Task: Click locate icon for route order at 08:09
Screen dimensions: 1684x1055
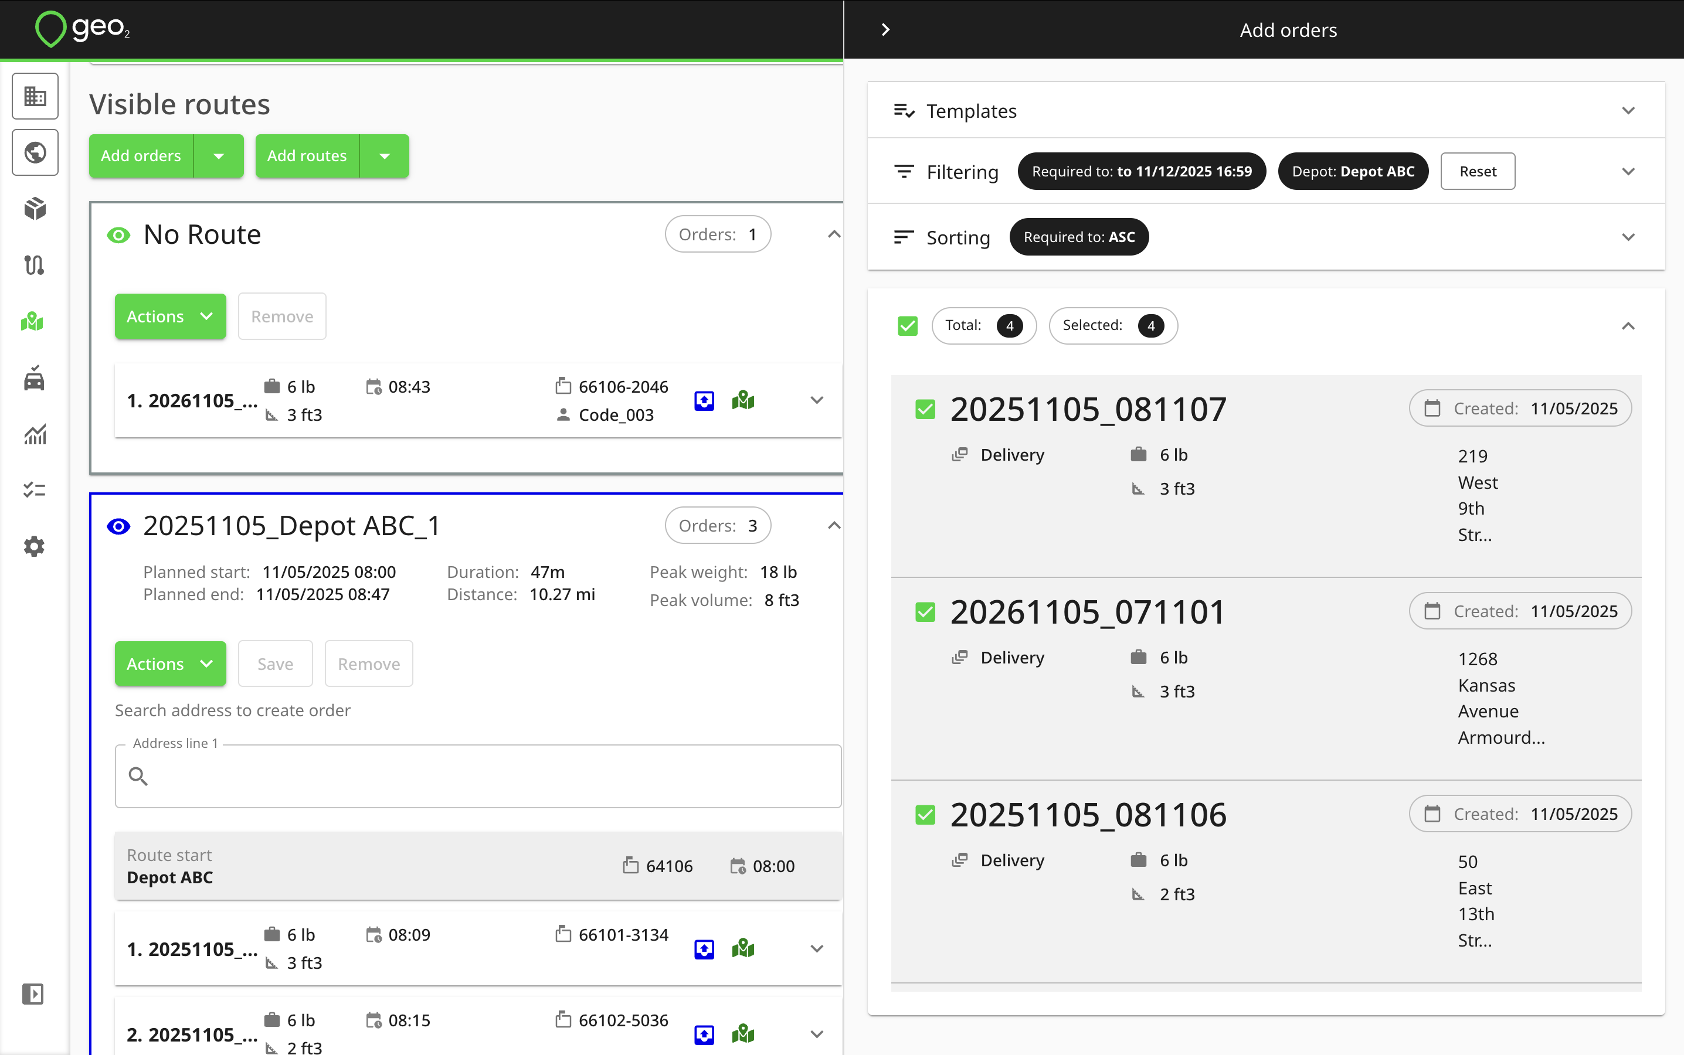Action: click(704, 949)
